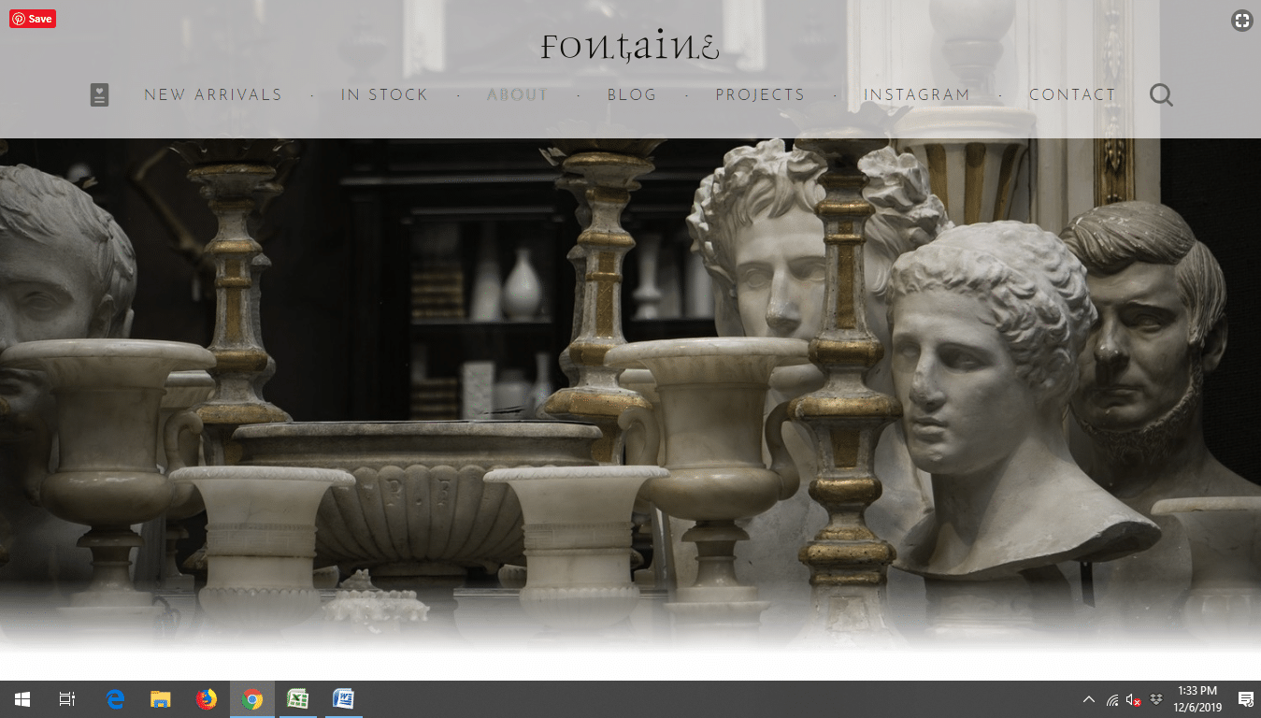The width and height of the screenshot is (1261, 718).
Task: Open the Projects section
Action: pos(760,94)
